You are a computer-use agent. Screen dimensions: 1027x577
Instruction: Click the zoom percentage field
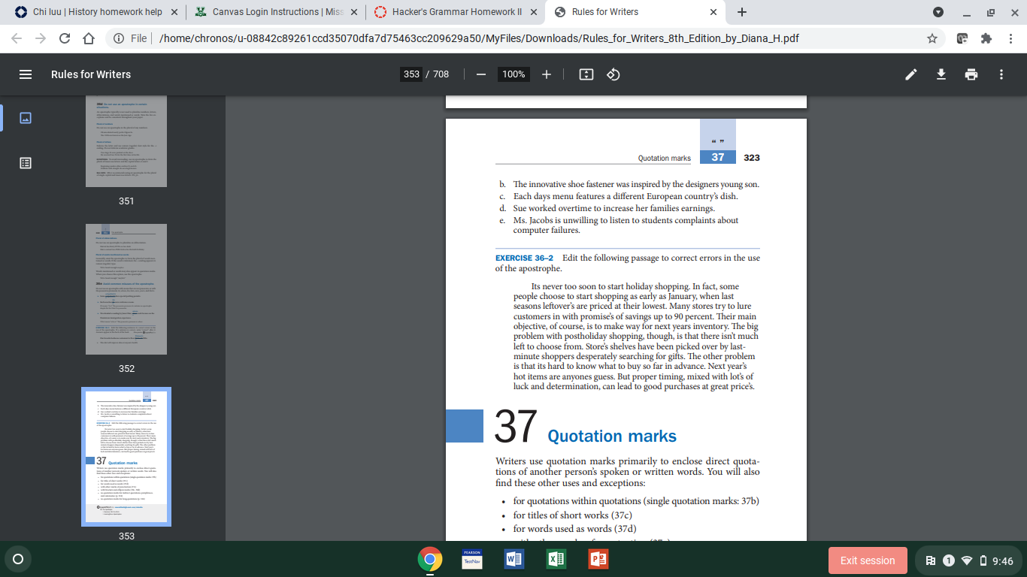tap(513, 74)
